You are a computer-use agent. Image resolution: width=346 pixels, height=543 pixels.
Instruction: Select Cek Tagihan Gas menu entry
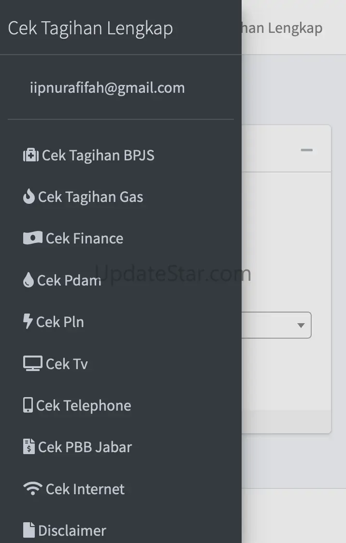[91, 197]
